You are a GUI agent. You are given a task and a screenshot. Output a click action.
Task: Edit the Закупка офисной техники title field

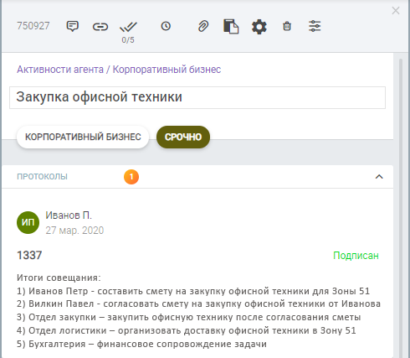click(197, 97)
